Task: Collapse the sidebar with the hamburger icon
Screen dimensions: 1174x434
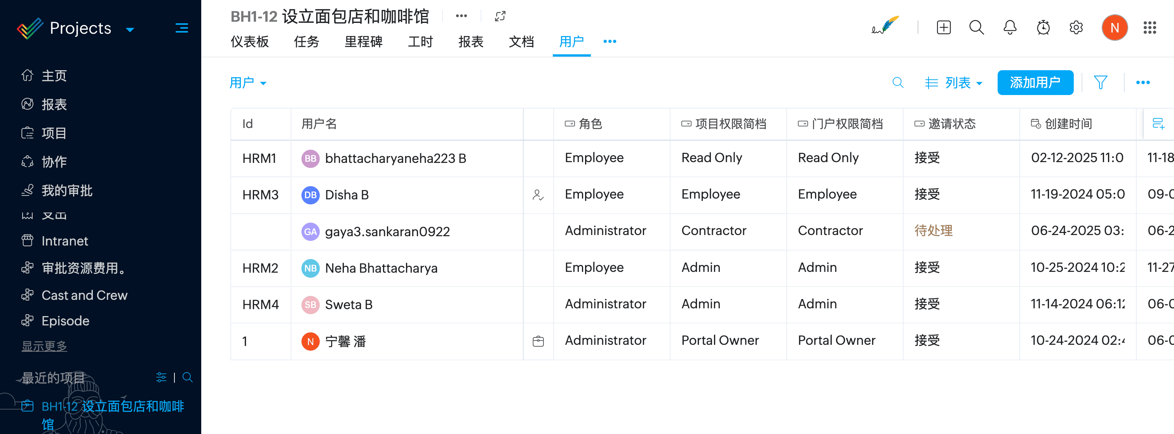Action: [x=181, y=28]
